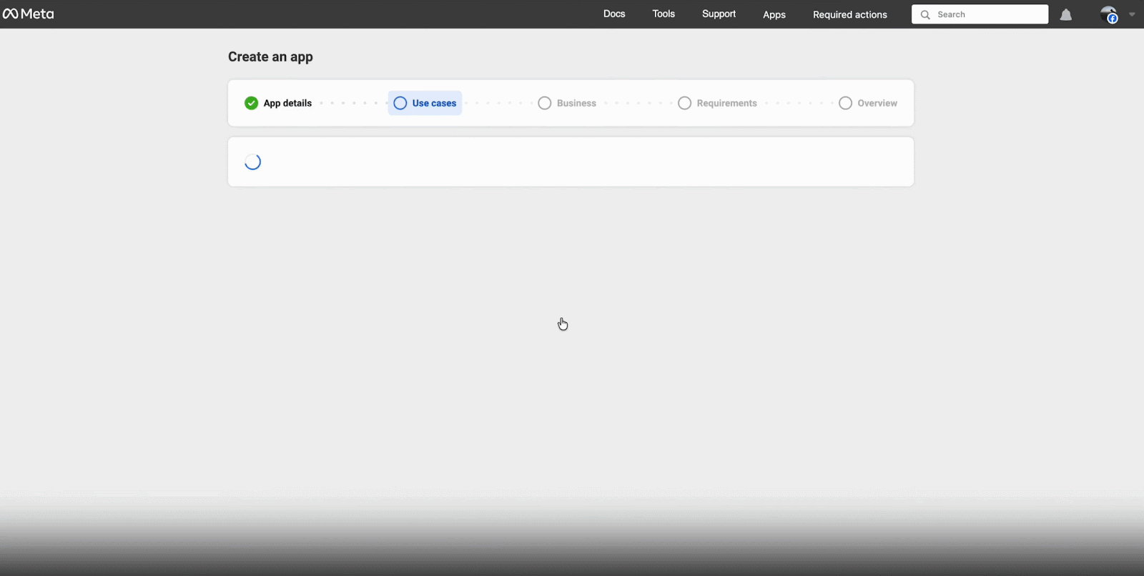Click the green App details checkmark
The height and width of the screenshot is (576, 1144).
(251, 103)
